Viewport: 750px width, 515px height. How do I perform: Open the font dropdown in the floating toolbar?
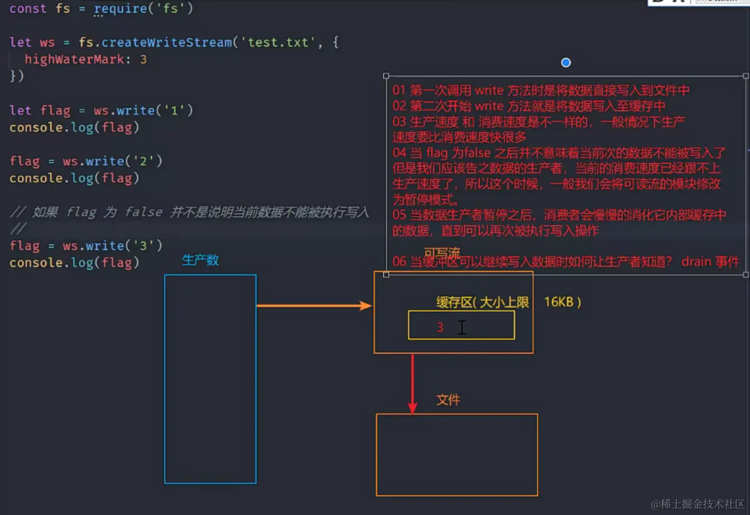[x=722, y=2]
